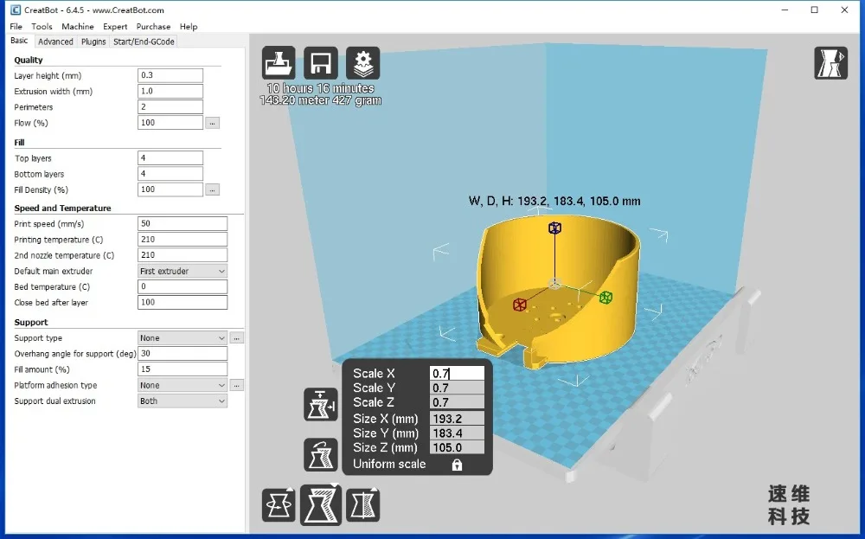Open the Support type dropdown

click(182, 337)
